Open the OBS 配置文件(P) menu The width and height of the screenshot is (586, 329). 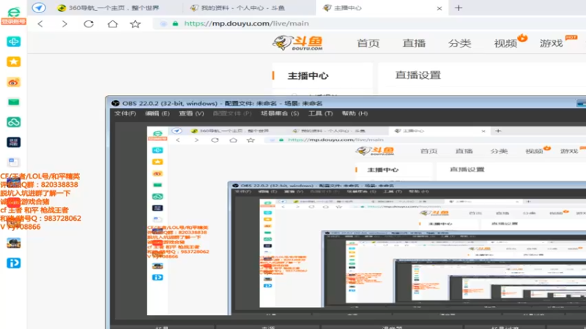[232, 113]
